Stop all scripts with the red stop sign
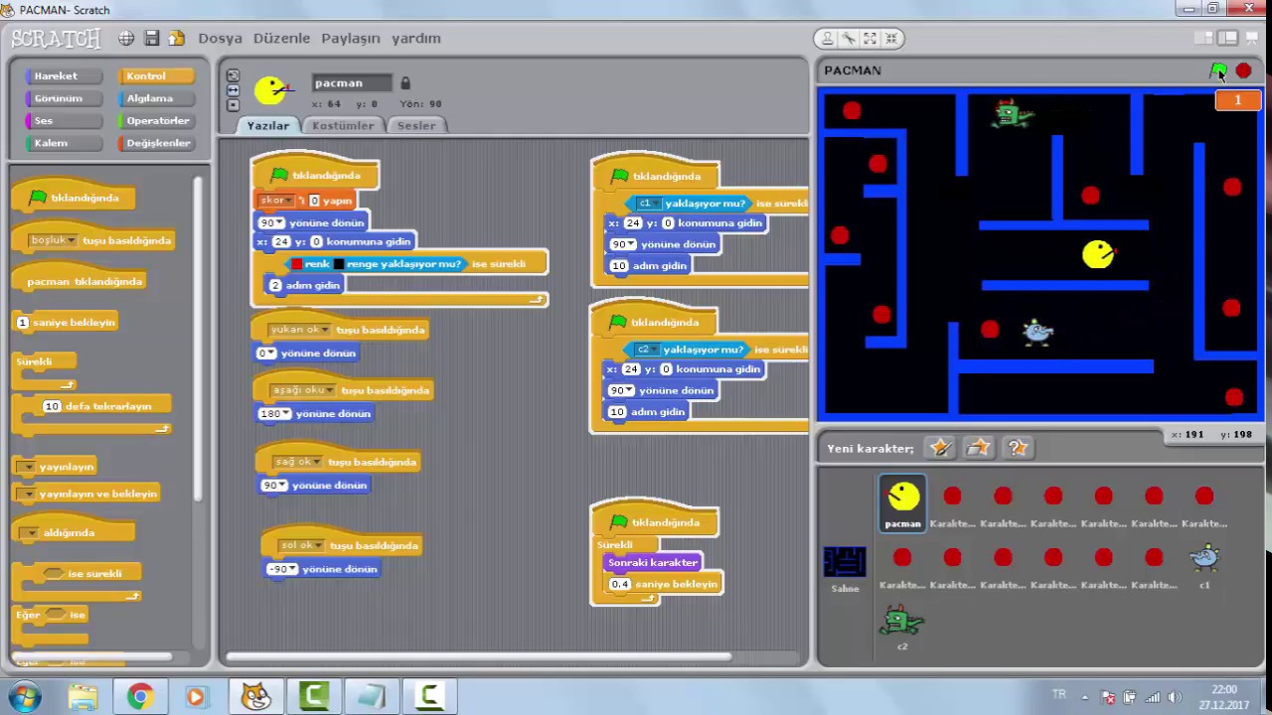 [1243, 71]
